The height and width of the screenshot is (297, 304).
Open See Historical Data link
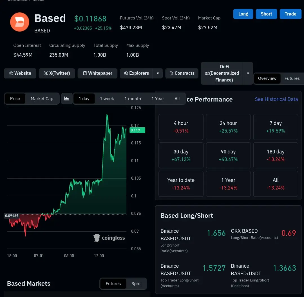pyautogui.click(x=276, y=99)
